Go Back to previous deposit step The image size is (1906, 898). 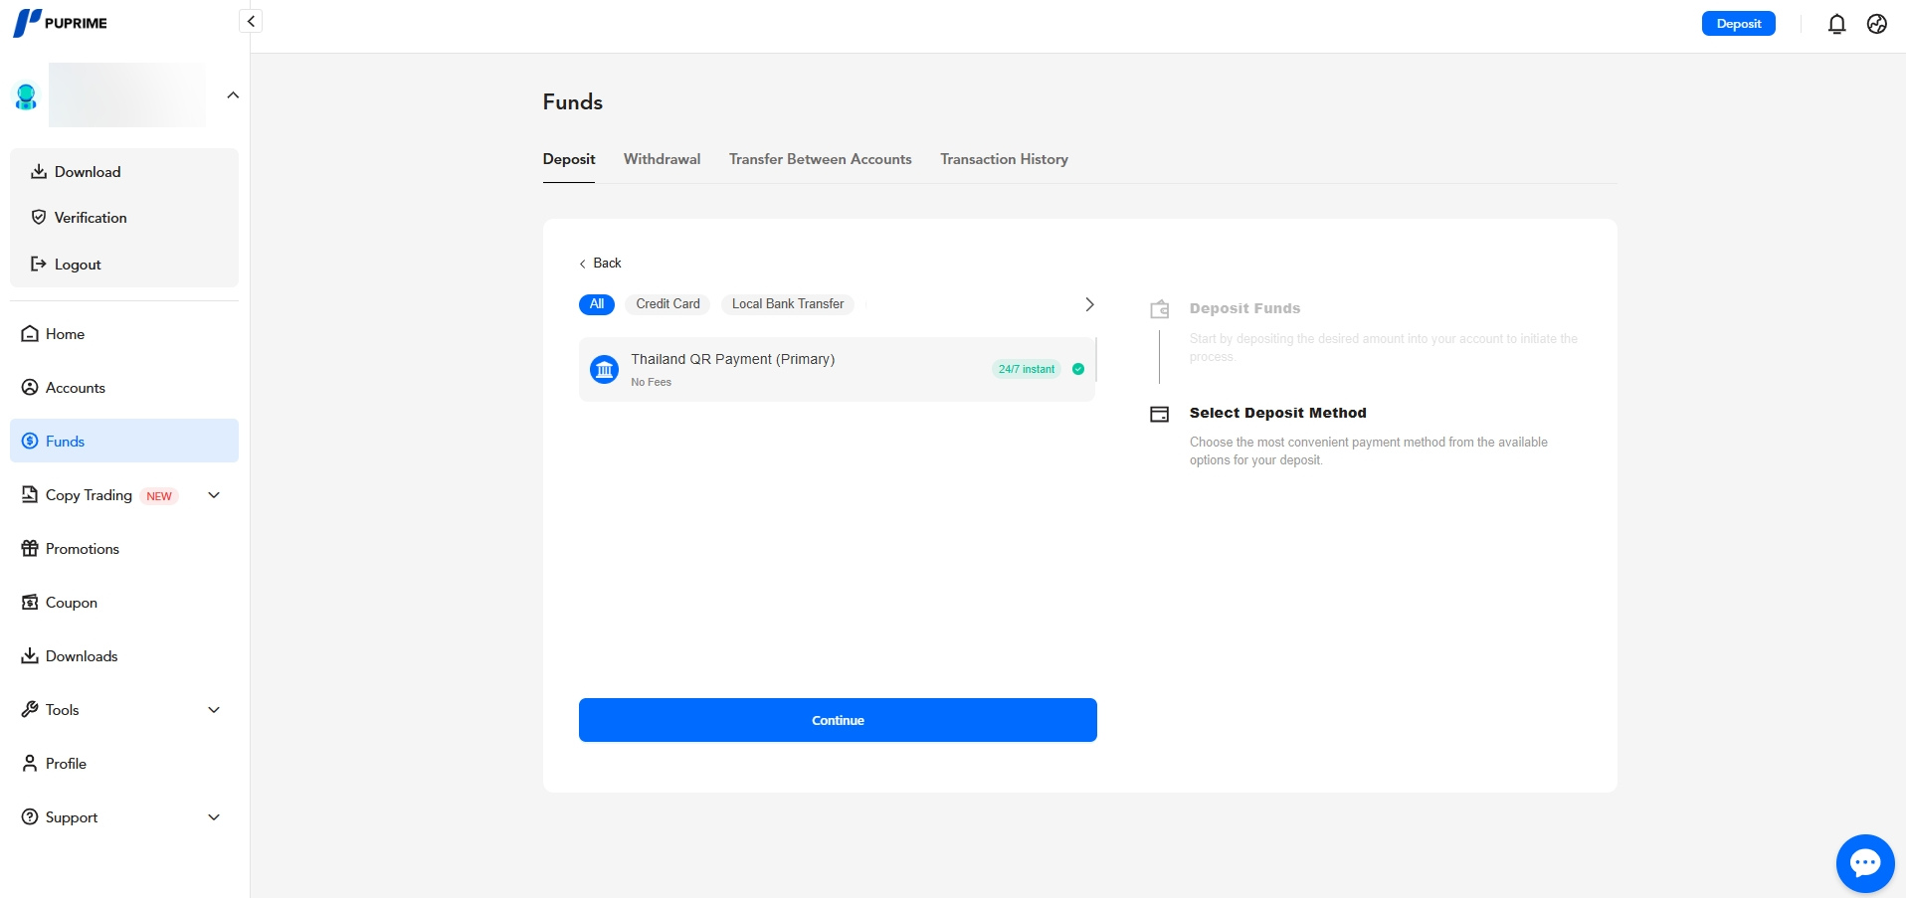click(x=600, y=264)
